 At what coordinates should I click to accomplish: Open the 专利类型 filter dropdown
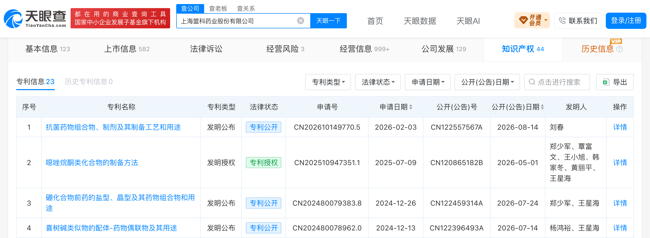(x=328, y=82)
